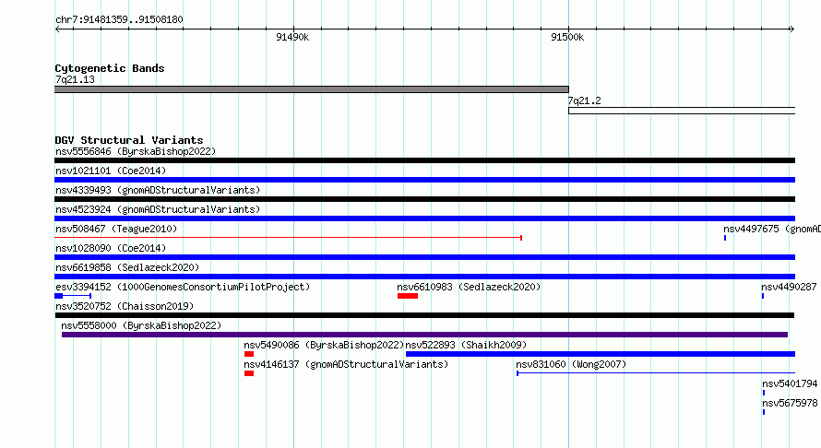Click the 91490k ruler label
This screenshot has width=821, height=448.
(x=292, y=37)
